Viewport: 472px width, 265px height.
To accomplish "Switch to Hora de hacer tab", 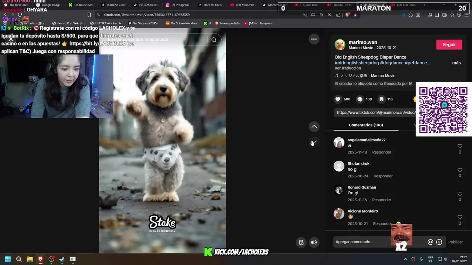I will pyautogui.click(x=211, y=5).
